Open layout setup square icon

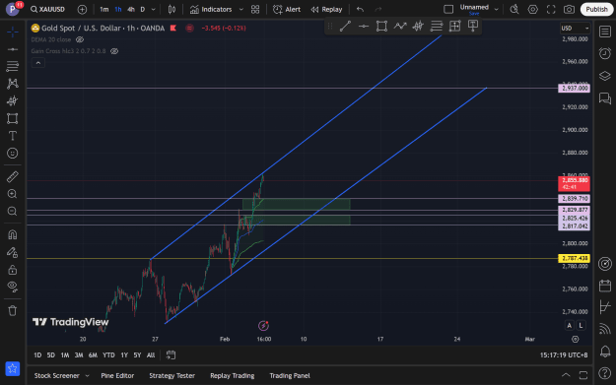pyautogui.click(x=448, y=10)
